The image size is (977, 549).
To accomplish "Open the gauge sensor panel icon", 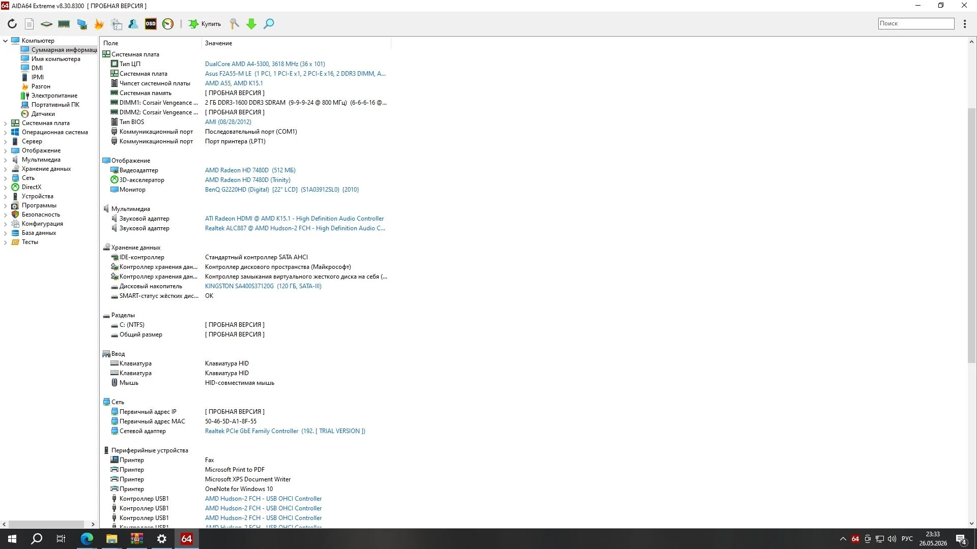I will tap(168, 24).
